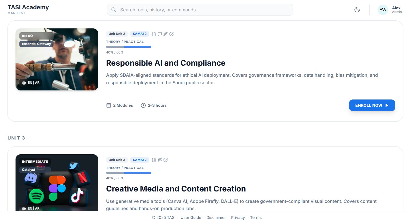Click the theory/practical progress bar on Responsible AI
This screenshot has height=223, width=408.
[129, 47]
